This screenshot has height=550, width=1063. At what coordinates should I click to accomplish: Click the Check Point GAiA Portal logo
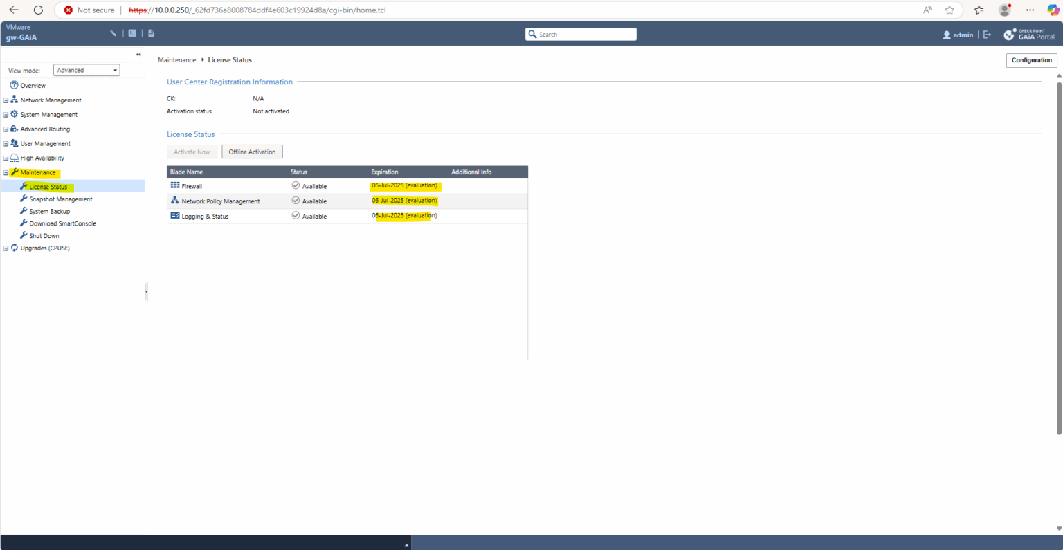click(x=1030, y=33)
